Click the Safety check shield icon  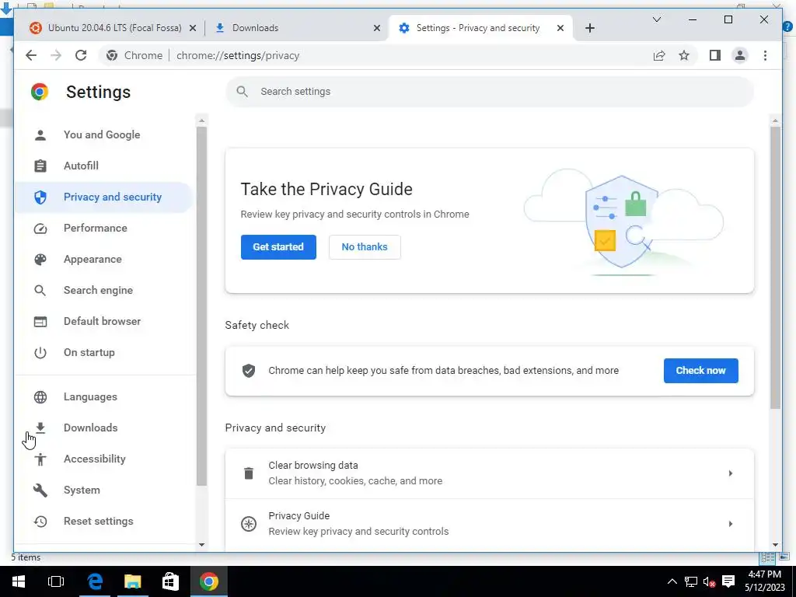[248, 371]
